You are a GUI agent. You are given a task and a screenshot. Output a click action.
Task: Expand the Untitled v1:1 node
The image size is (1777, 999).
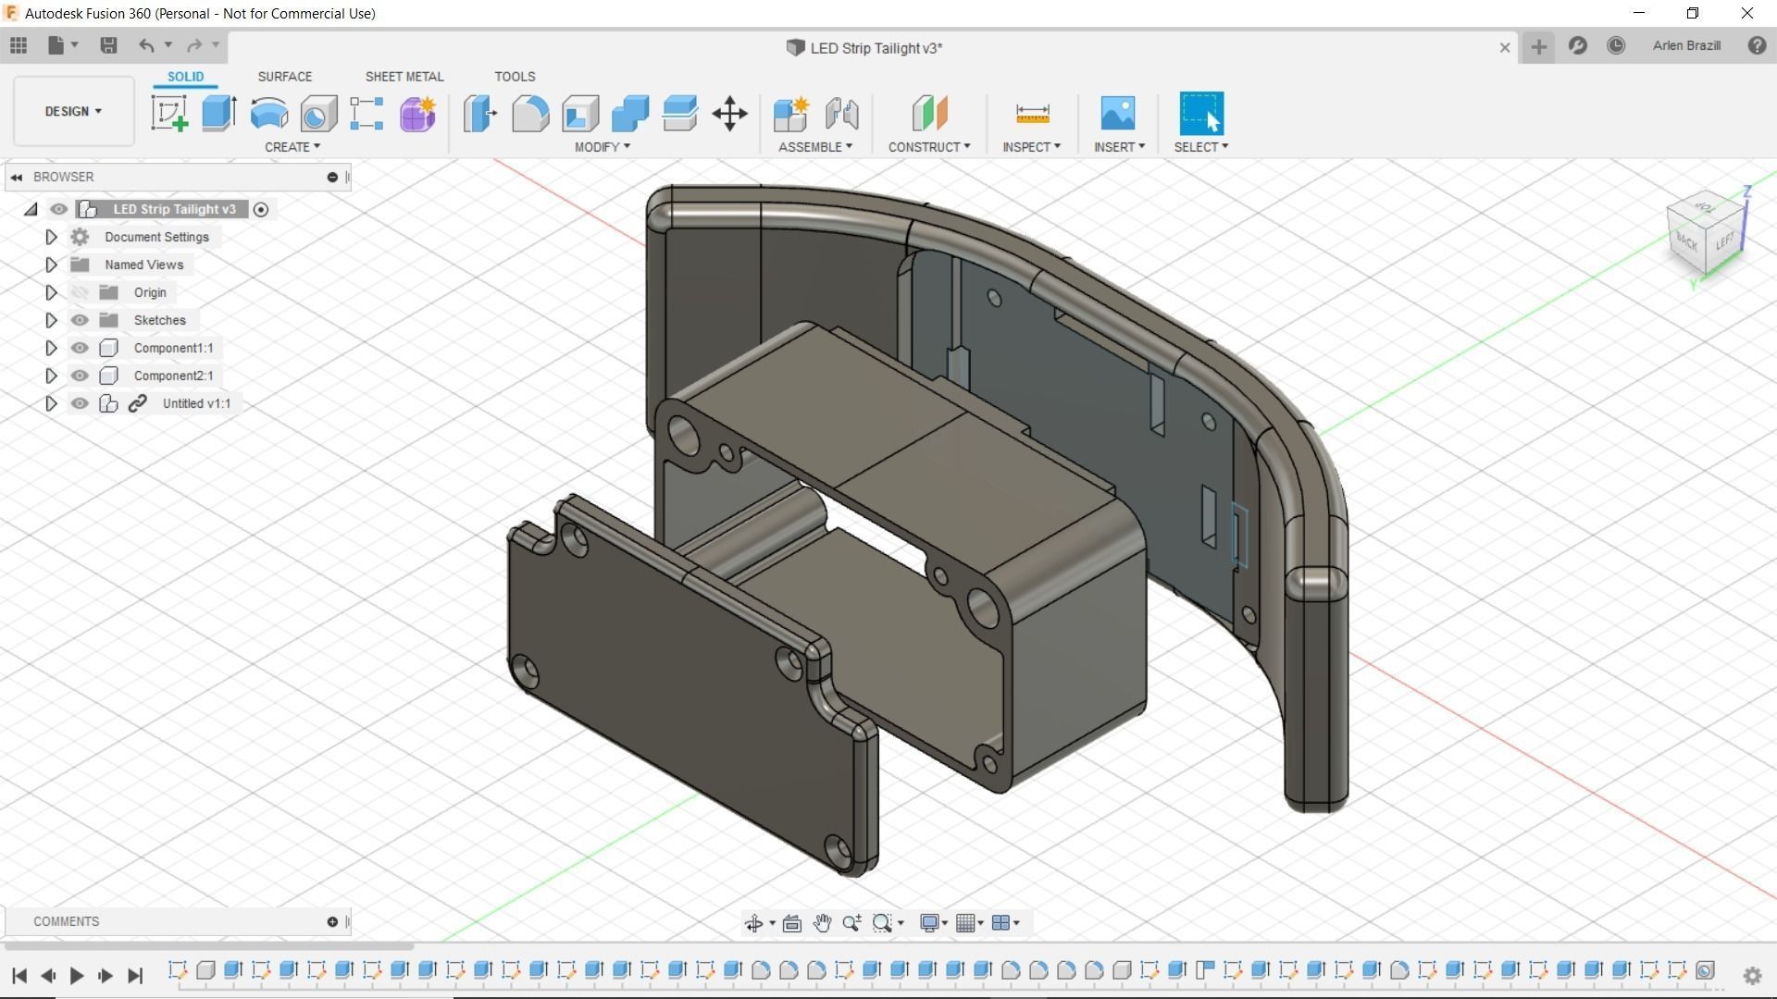51,403
